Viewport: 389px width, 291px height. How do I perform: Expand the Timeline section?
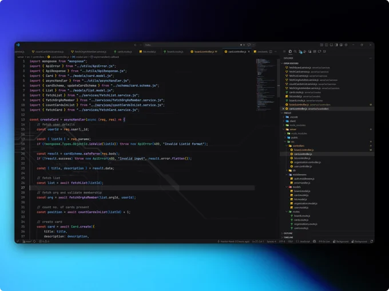[x=288, y=237]
